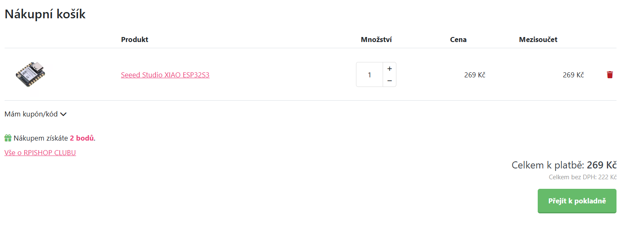Click the Celkem bez DPH line
Viewport: 624px width, 225px height.
point(582,177)
